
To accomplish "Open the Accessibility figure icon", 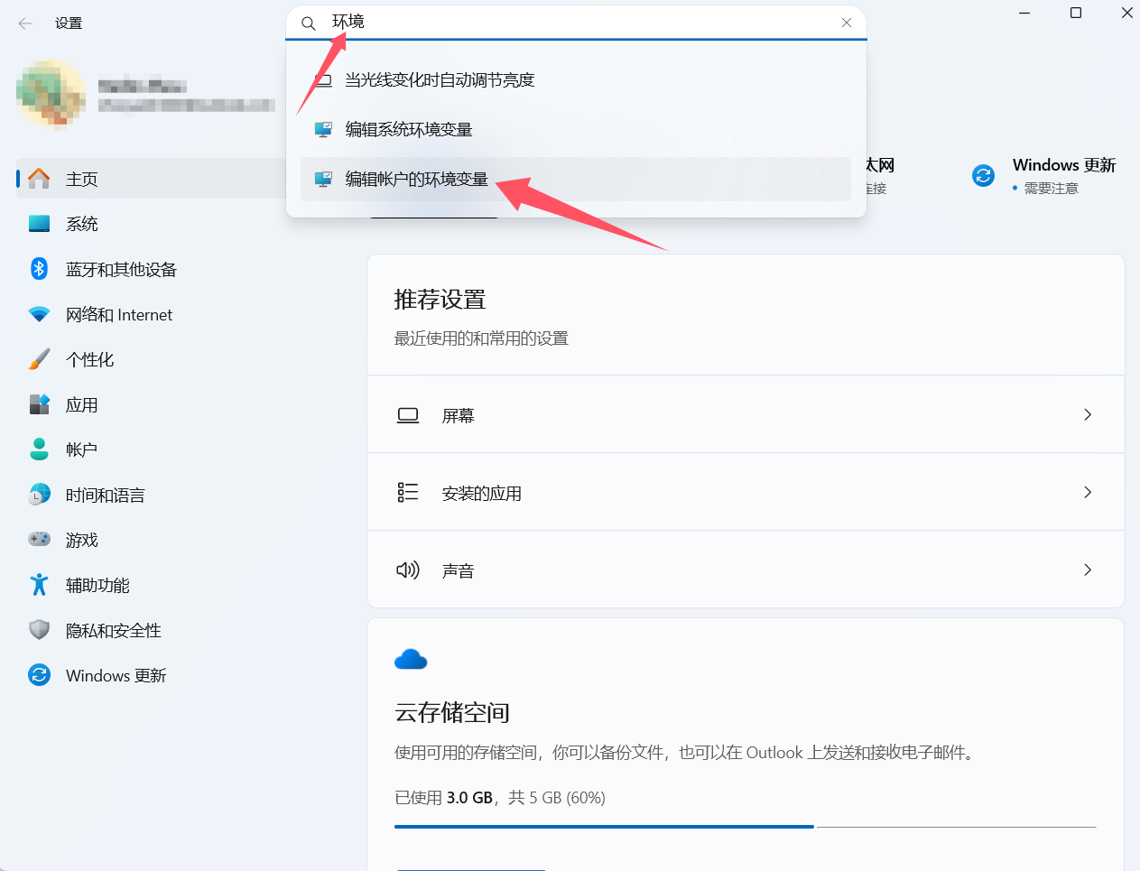I will click(x=39, y=585).
